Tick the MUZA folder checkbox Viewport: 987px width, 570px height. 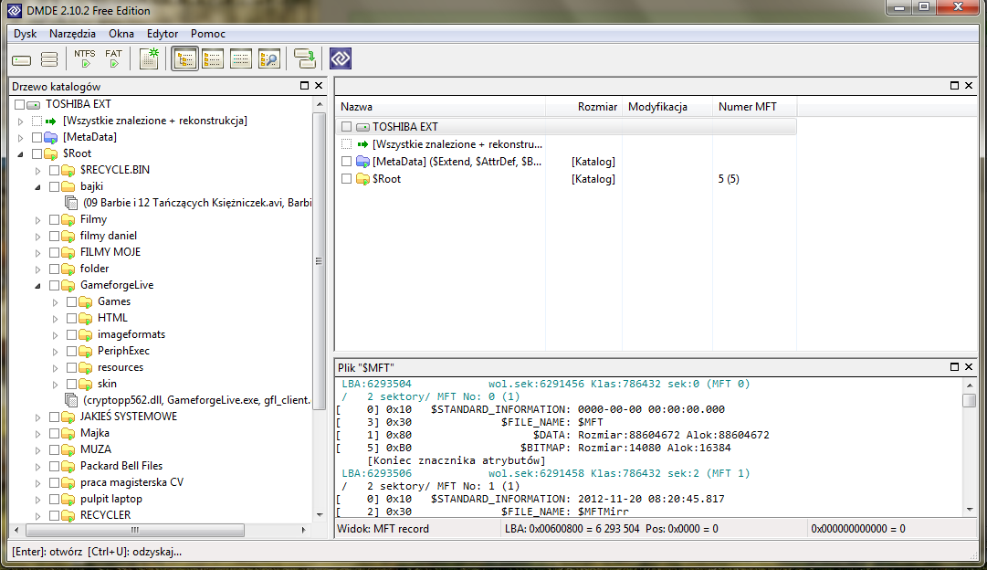tap(54, 449)
